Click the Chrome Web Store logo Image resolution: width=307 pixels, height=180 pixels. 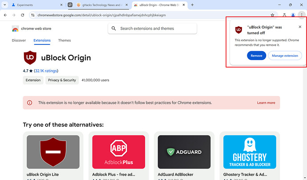(15, 28)
